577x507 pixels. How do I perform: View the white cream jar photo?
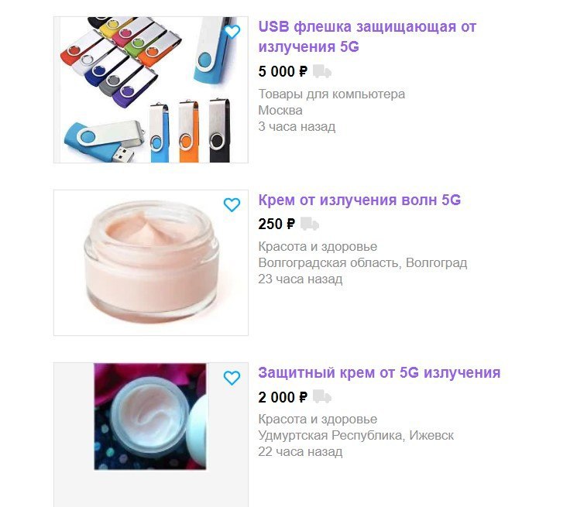[x=150, y=416]
